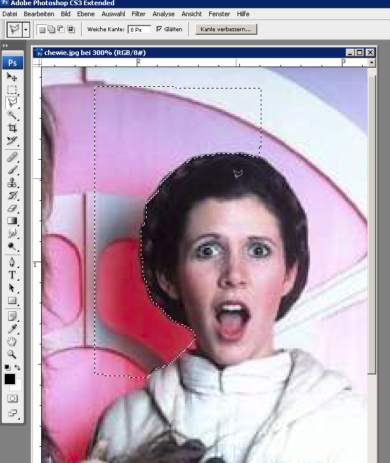Select the Type tool
Viewport: 390px width, 463px height.
pos(12,275)
